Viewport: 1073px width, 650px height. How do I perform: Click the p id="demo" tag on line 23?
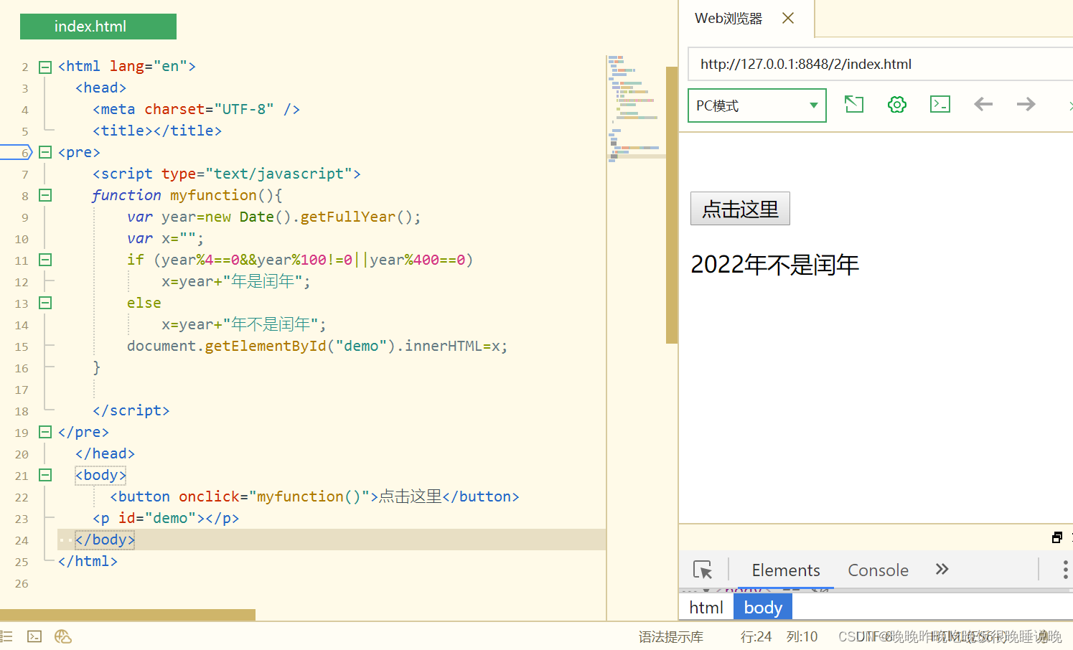click(166, 518)
